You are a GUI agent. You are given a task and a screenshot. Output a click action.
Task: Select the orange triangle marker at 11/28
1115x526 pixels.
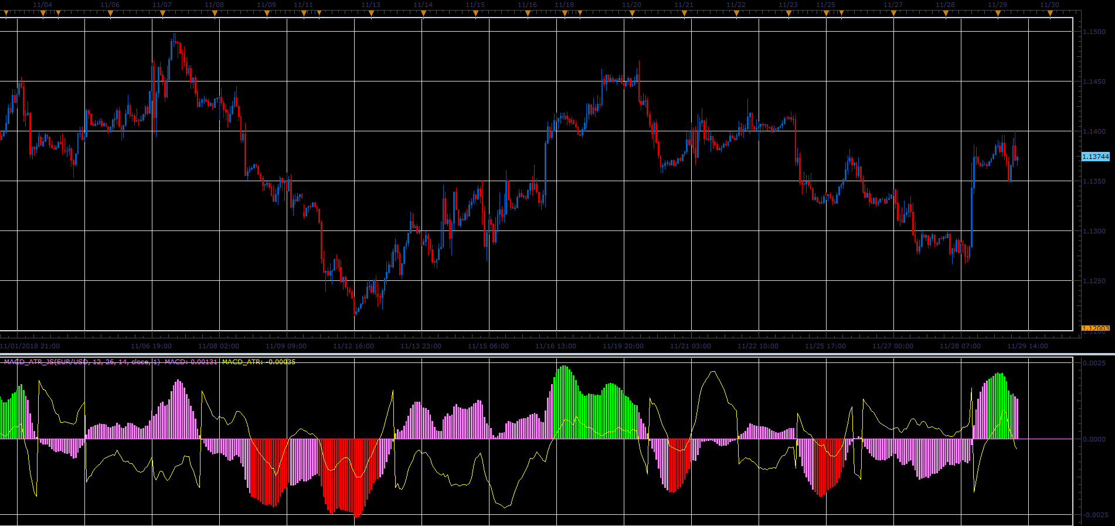coord(946,13)
